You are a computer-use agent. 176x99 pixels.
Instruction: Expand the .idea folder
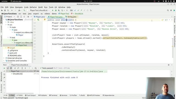6,22
